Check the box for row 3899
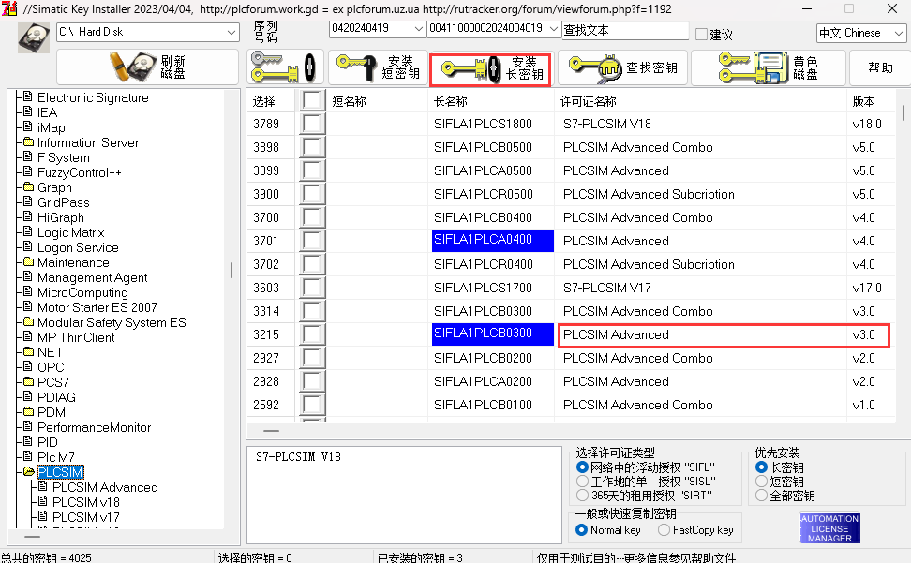Image resolution: width=911 pixels, height=563 pixels. click(x=312, y=170)
